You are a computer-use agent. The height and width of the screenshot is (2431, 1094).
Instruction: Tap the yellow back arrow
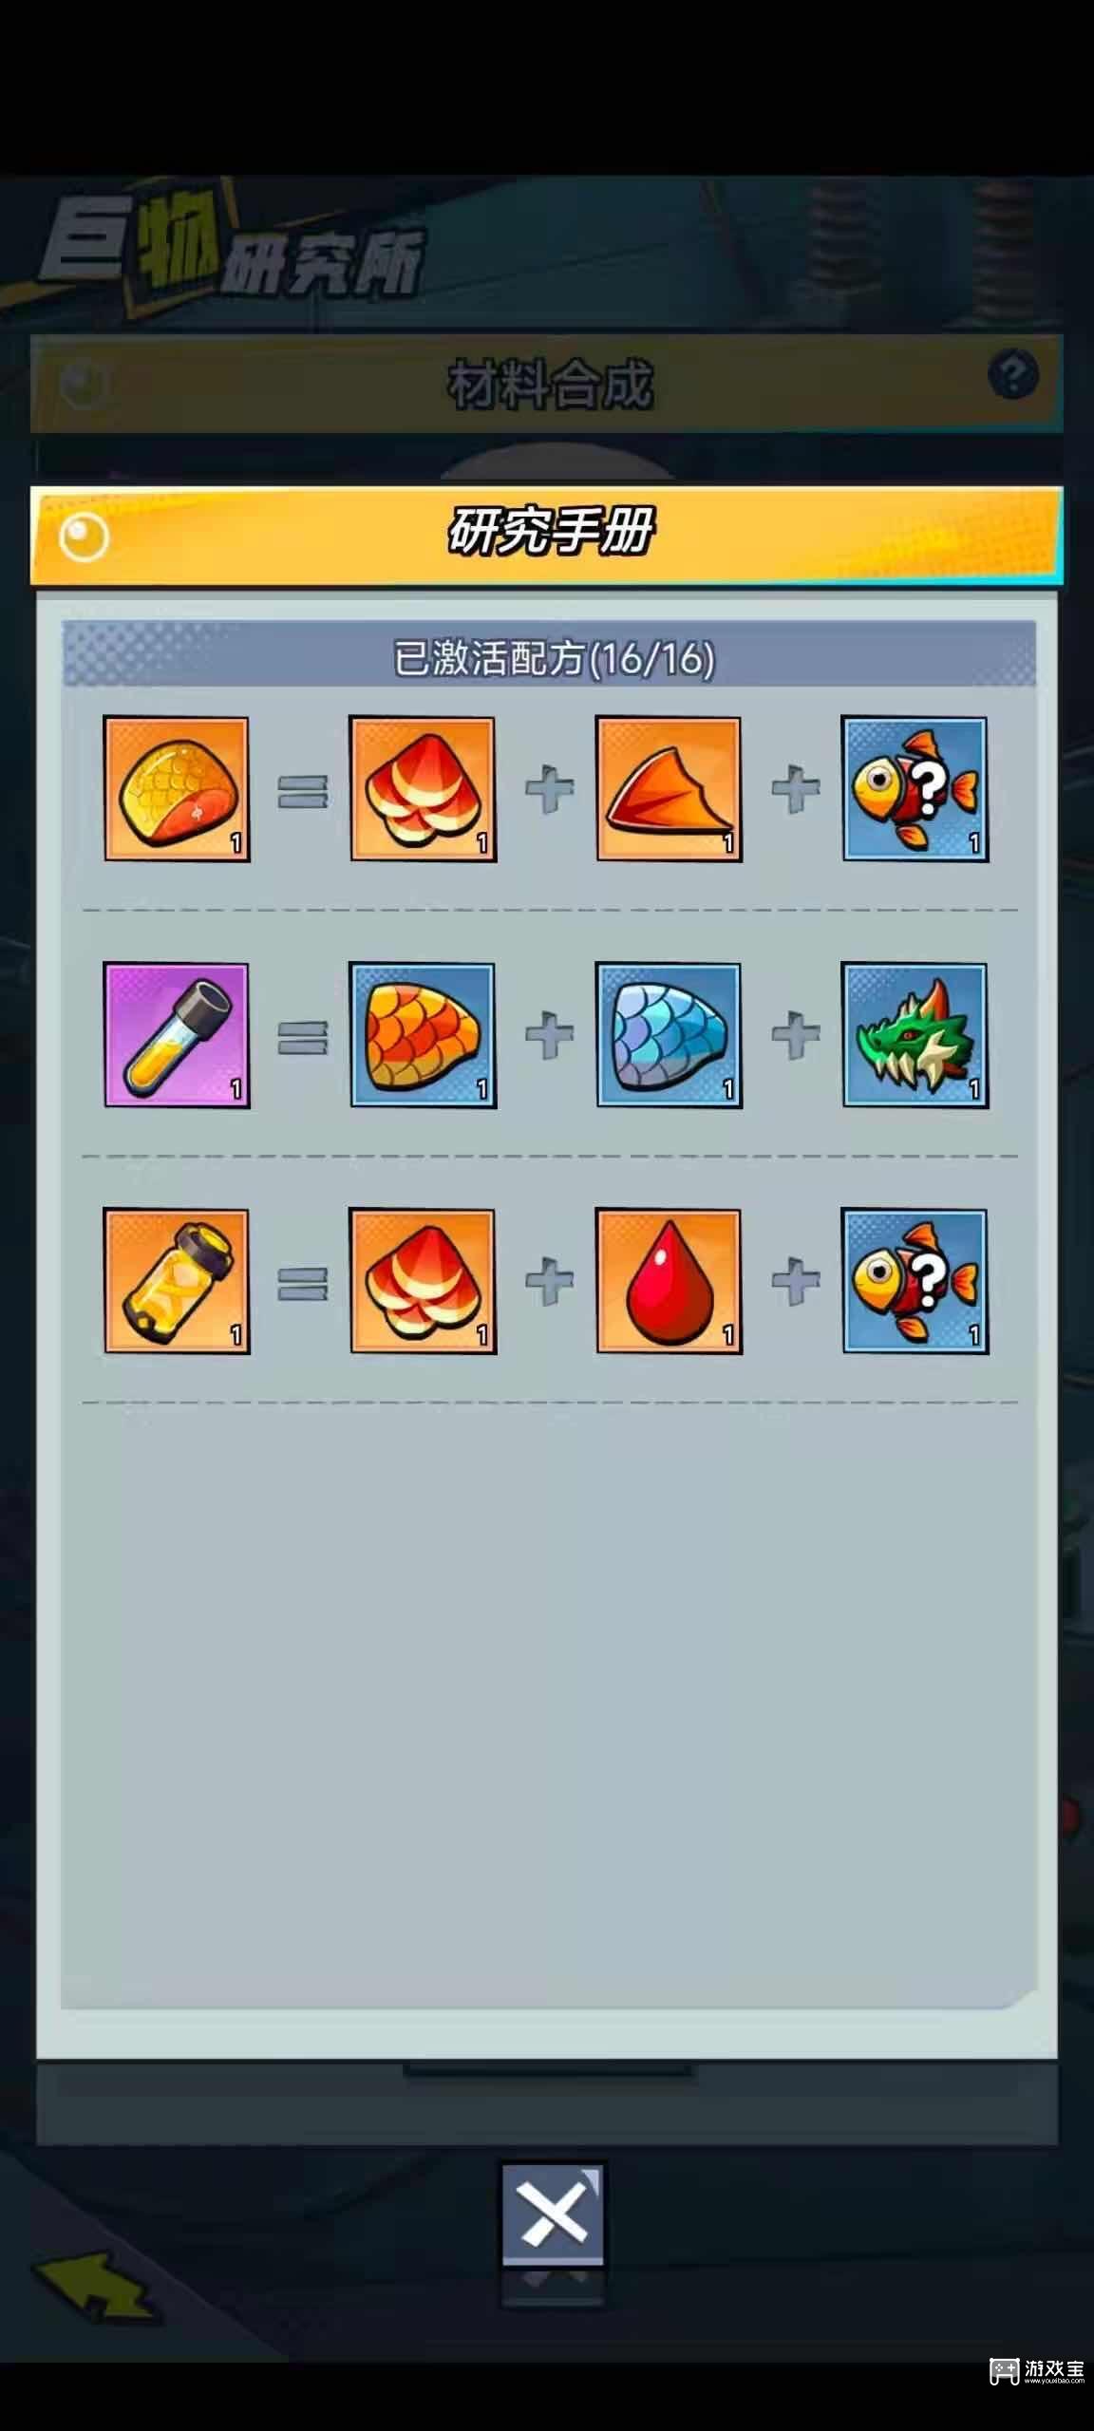tap(95, 2286)
